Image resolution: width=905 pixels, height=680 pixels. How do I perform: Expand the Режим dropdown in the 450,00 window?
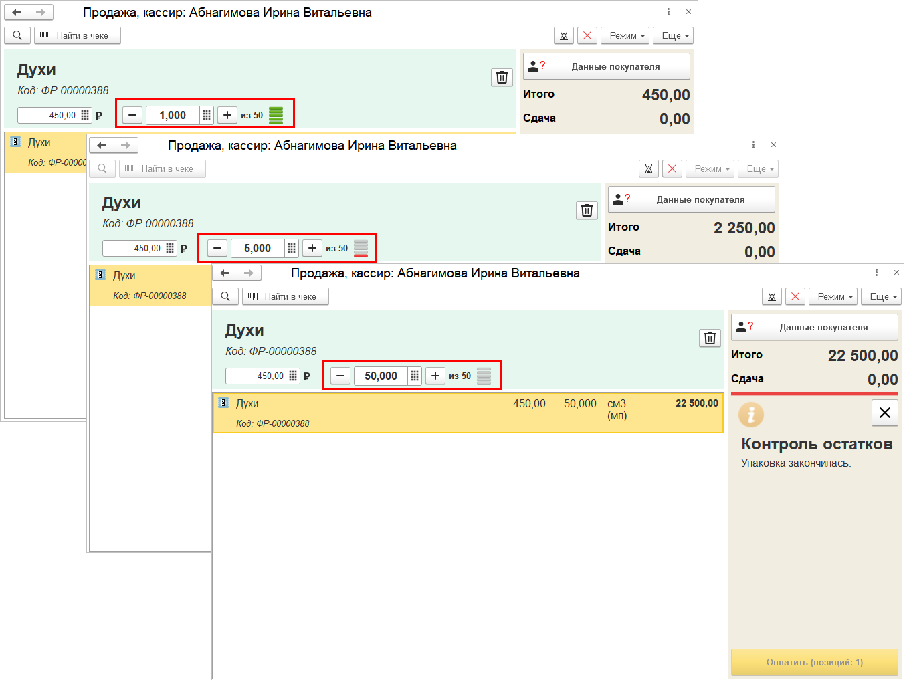(625, 35)
